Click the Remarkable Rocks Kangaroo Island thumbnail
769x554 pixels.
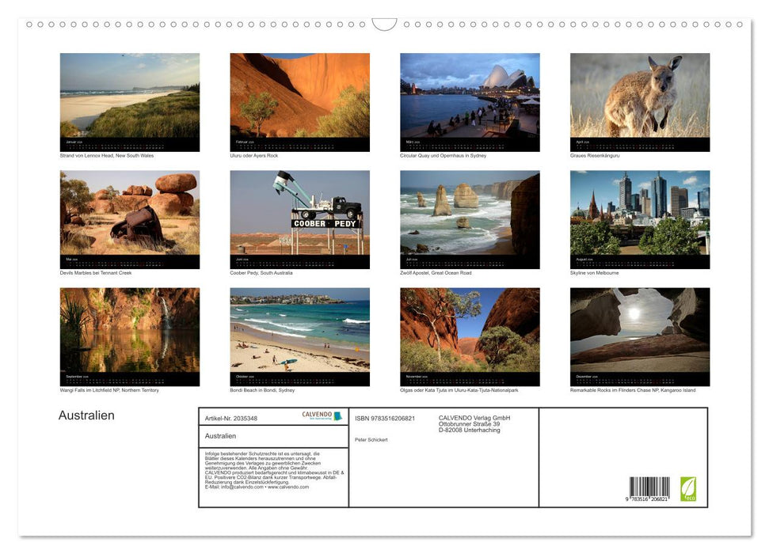pyautogui.click(x=639, y=336)
